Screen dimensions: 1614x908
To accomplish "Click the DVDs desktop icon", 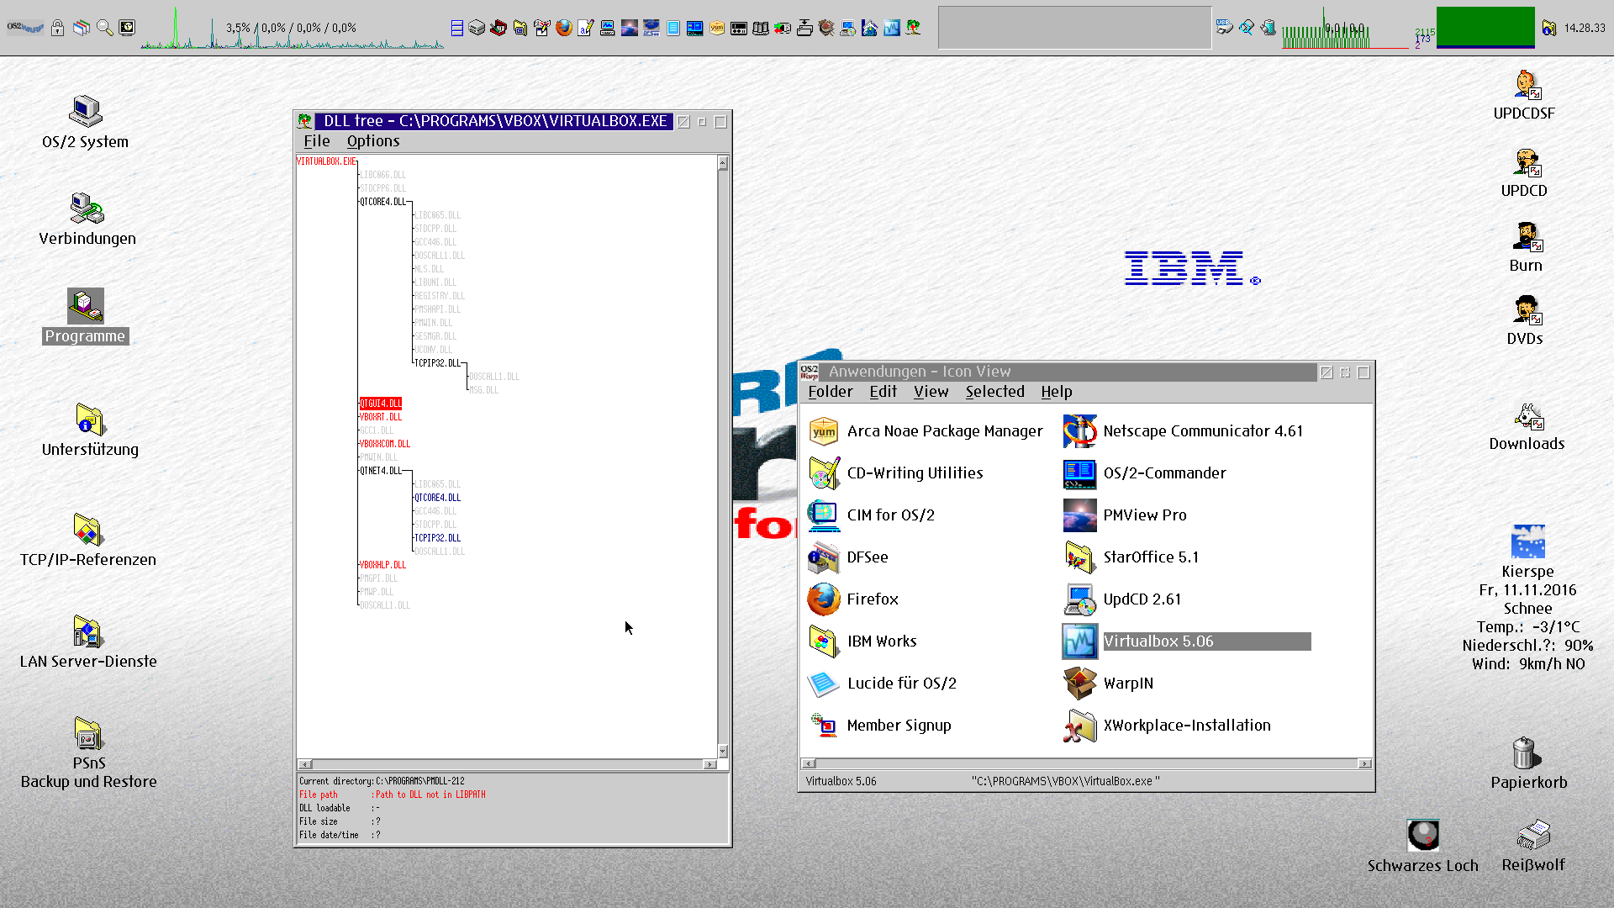I will 1527,309.
